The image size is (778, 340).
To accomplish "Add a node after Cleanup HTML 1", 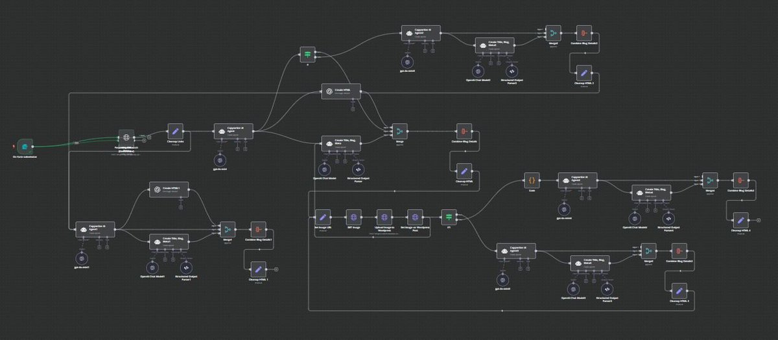I will tap(276, 269).
